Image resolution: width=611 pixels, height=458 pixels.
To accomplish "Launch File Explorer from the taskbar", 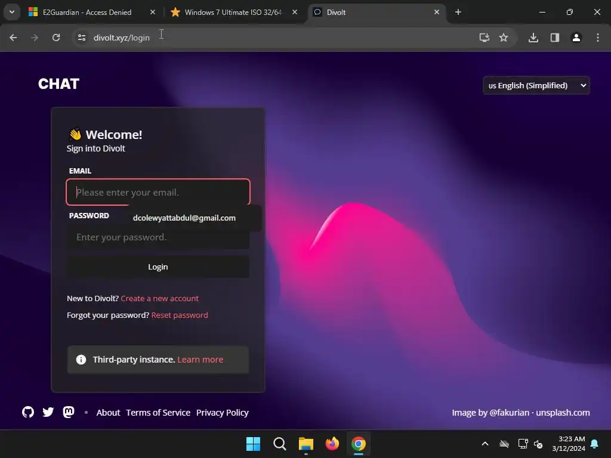I will point(306,444).
